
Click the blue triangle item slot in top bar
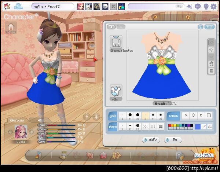pos(121,7)
